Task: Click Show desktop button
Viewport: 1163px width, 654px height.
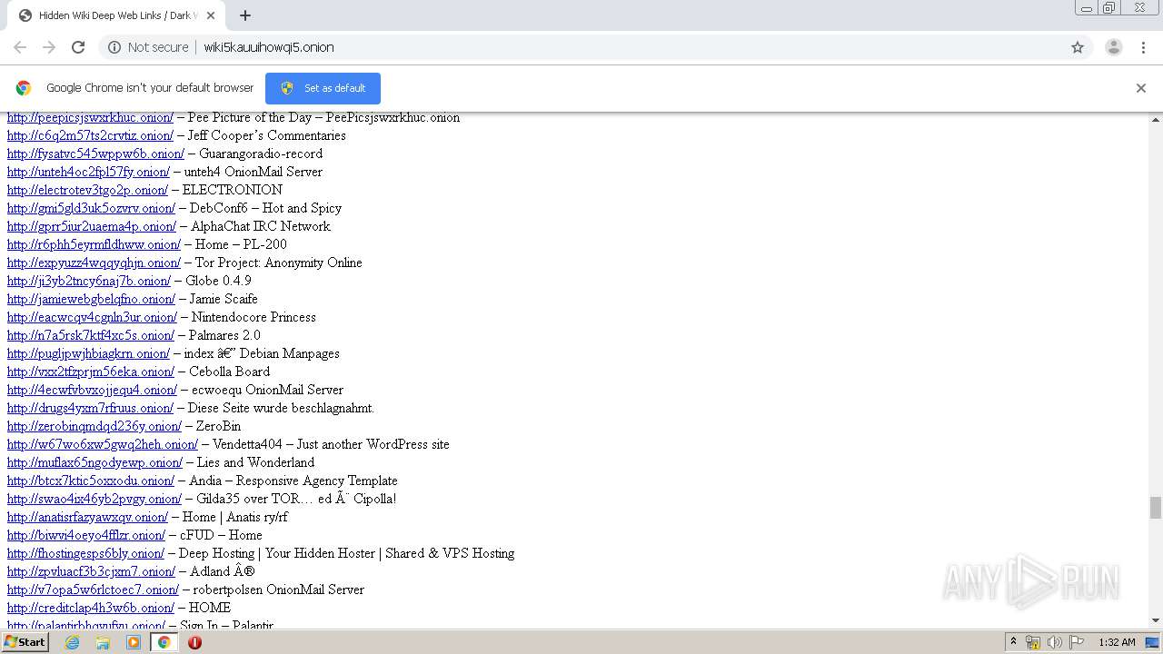Action: (x=1153, y=642)
